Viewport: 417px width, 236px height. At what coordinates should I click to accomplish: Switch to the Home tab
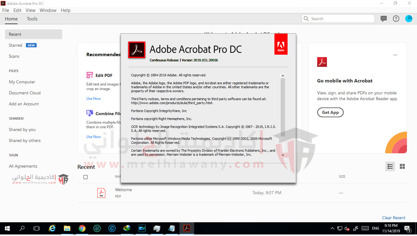[x=11, y=19]
